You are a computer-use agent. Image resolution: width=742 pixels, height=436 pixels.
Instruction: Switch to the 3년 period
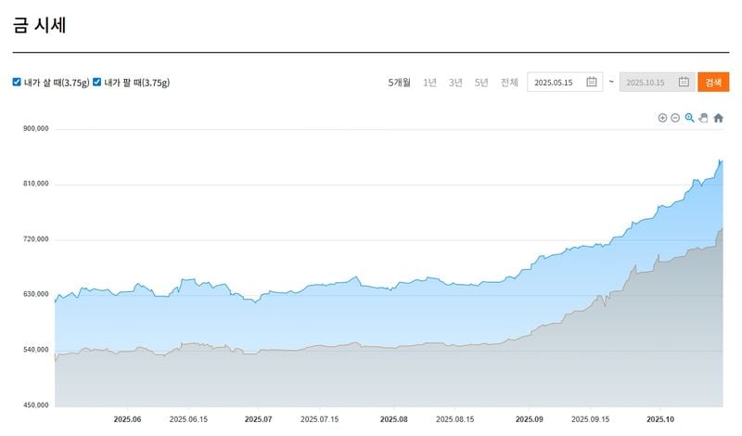point(455,83)
